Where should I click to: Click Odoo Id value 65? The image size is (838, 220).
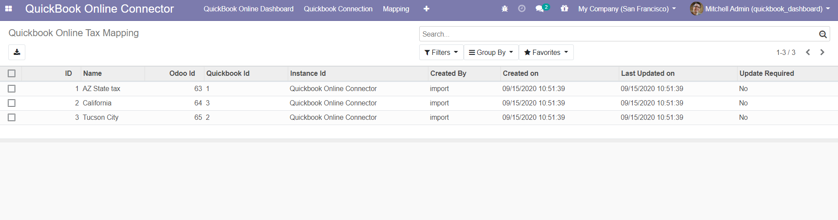pyautogui.click(x=198, y=118)
